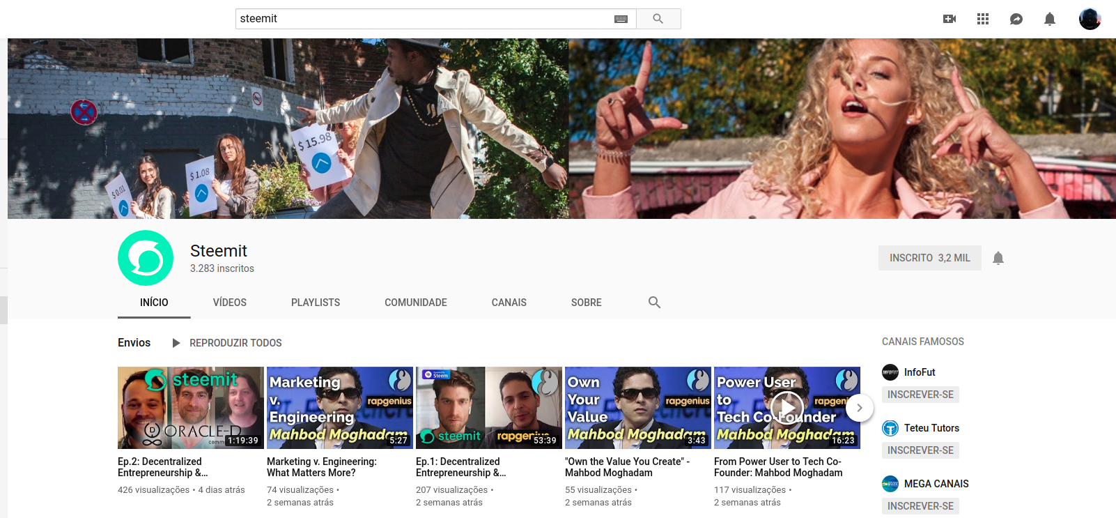Open the MEGA CANAIS channel name link
The width and height of the screenshot is (1116, 518).
936,484
